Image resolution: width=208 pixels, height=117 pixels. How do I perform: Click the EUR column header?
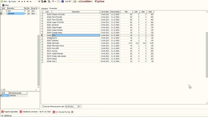pos(143,12)
